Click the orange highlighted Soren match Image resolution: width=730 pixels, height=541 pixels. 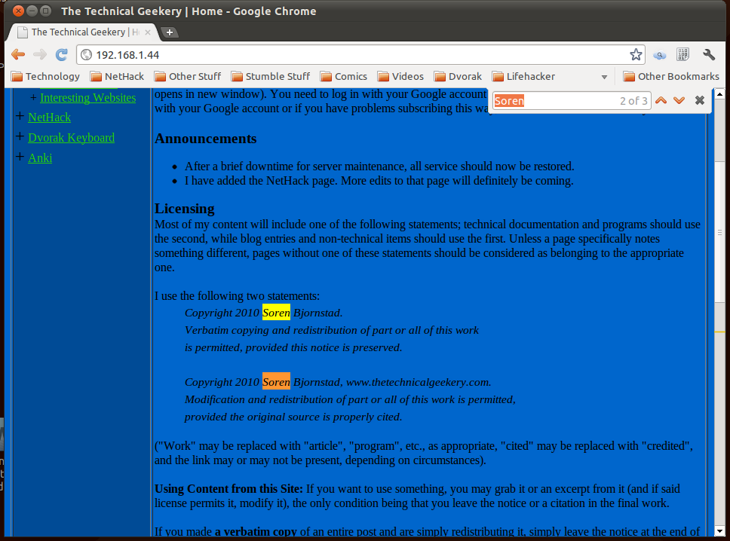pyautogui.click(x=276, y=382)
